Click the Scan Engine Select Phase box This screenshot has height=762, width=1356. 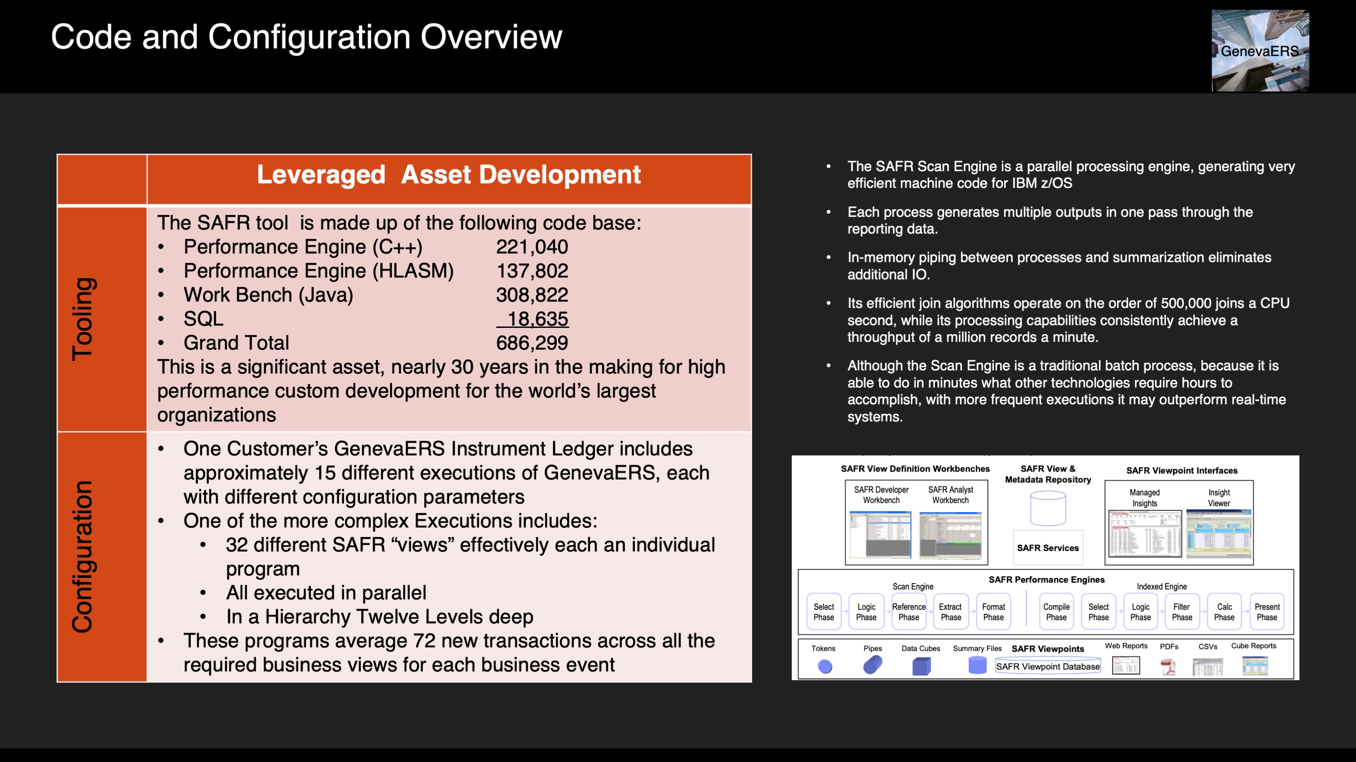point(824,612)
